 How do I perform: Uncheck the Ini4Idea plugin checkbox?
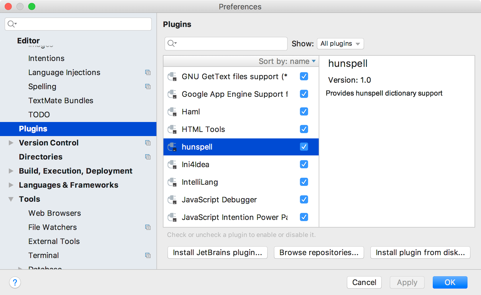pos(304,164)
